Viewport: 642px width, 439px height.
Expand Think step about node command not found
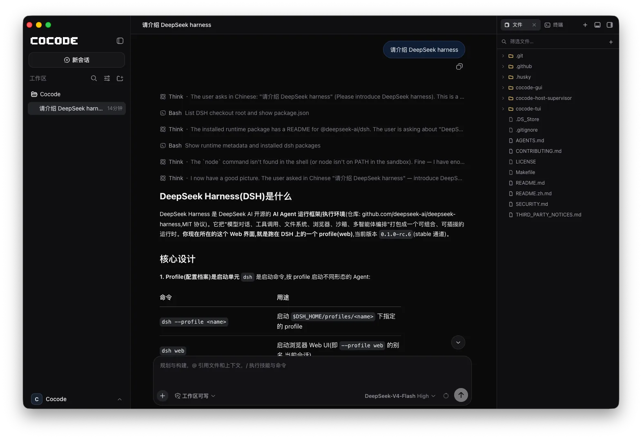pos(312,162)
